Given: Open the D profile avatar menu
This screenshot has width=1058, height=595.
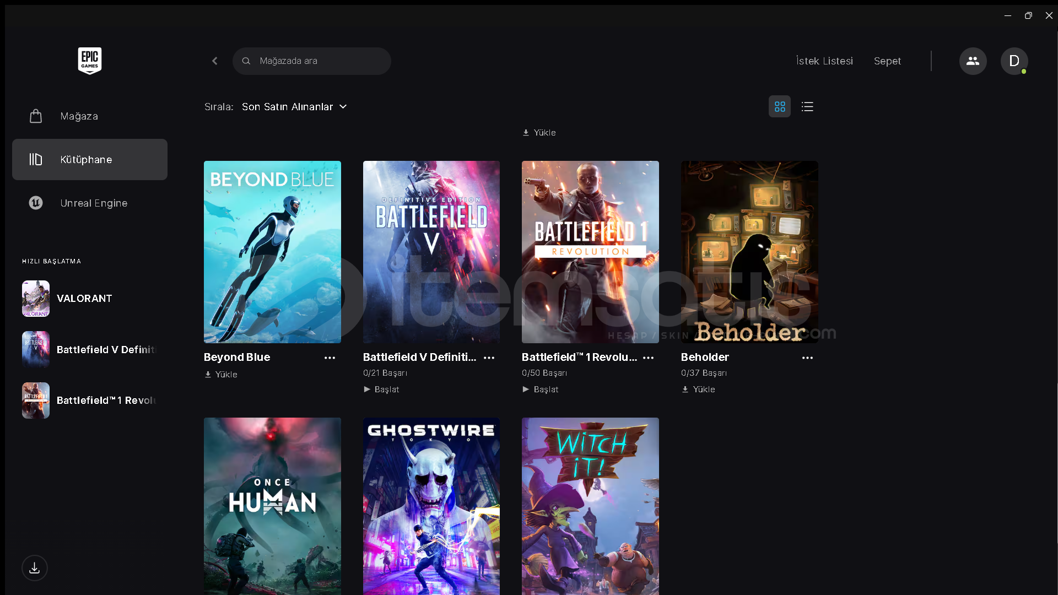Looking at the screenshot, I should (x=1014, y=61).
